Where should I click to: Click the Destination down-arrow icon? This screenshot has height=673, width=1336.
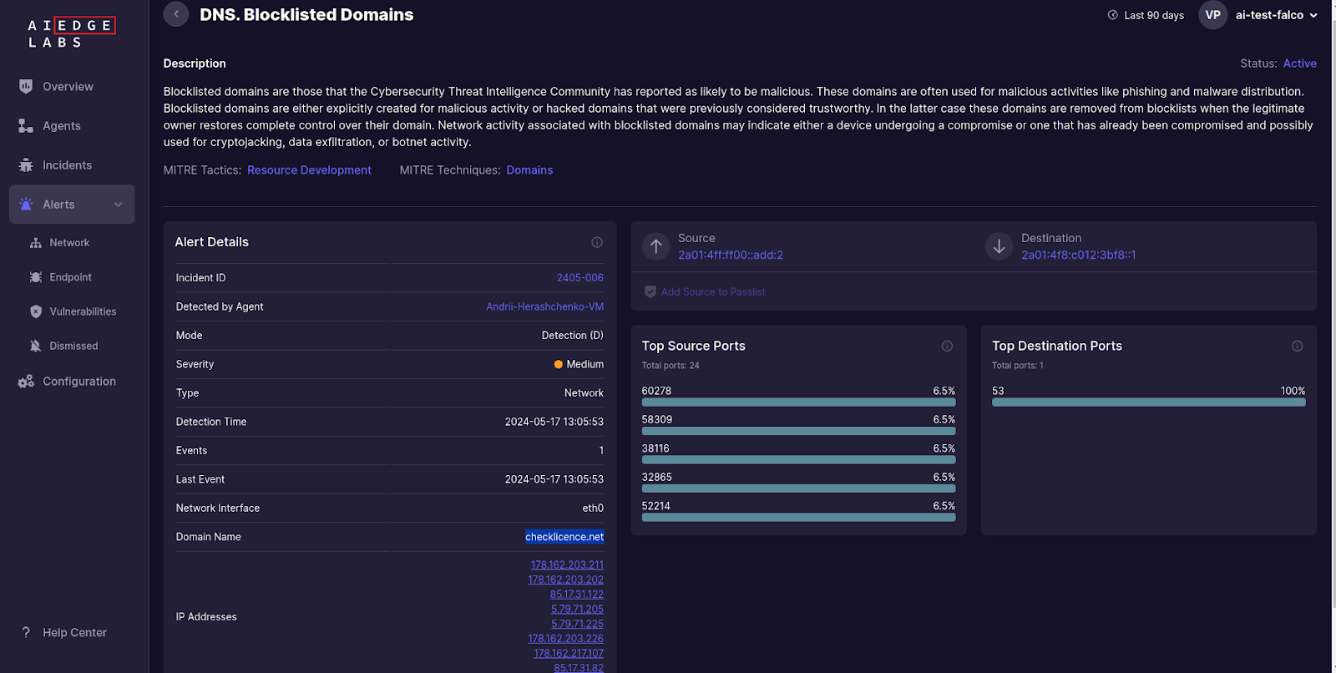999,246
